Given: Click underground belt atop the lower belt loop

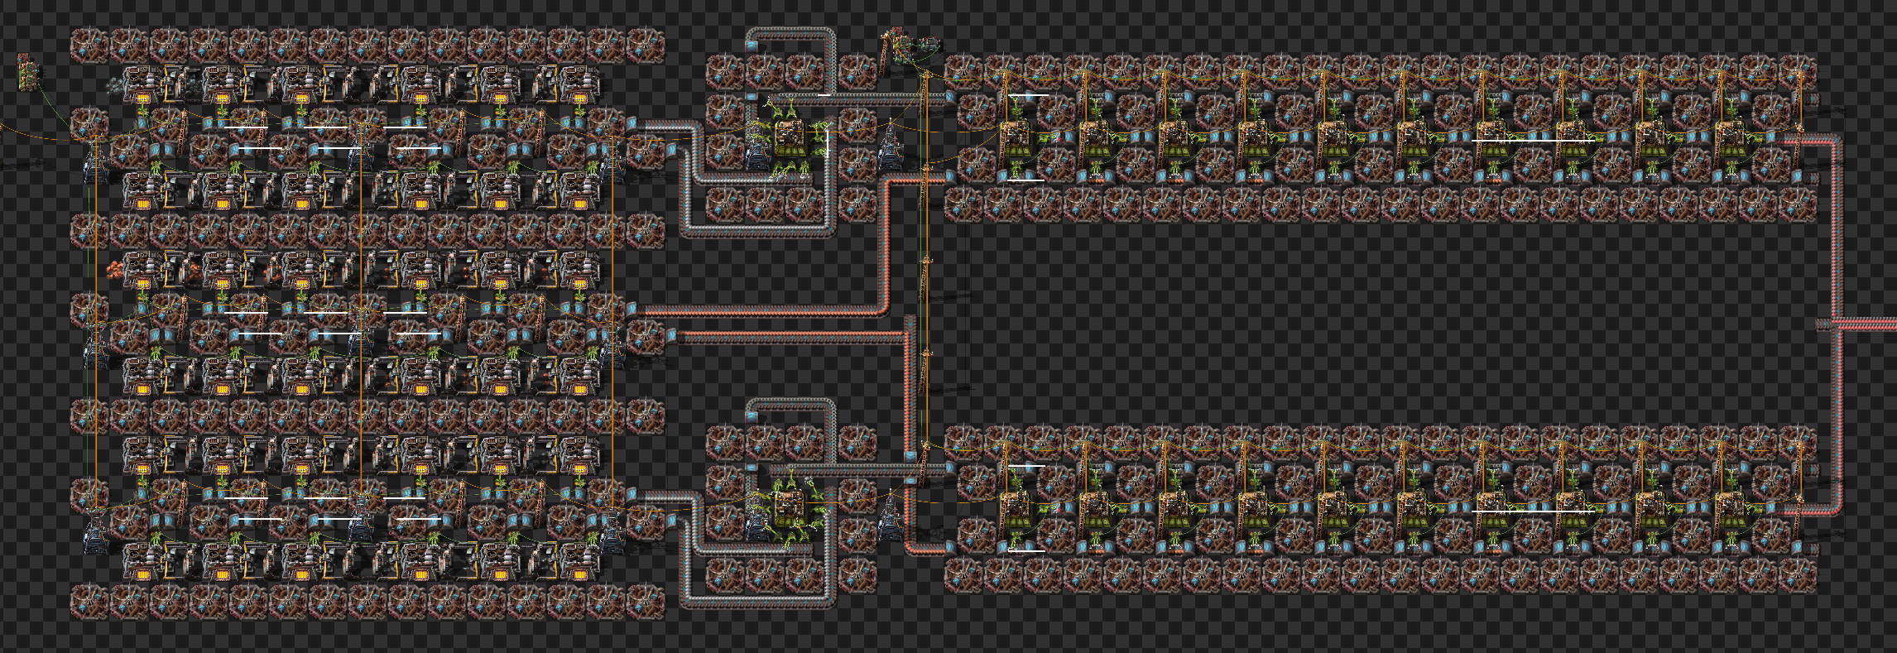Looking at the screenshot, I should coord(752,416).
